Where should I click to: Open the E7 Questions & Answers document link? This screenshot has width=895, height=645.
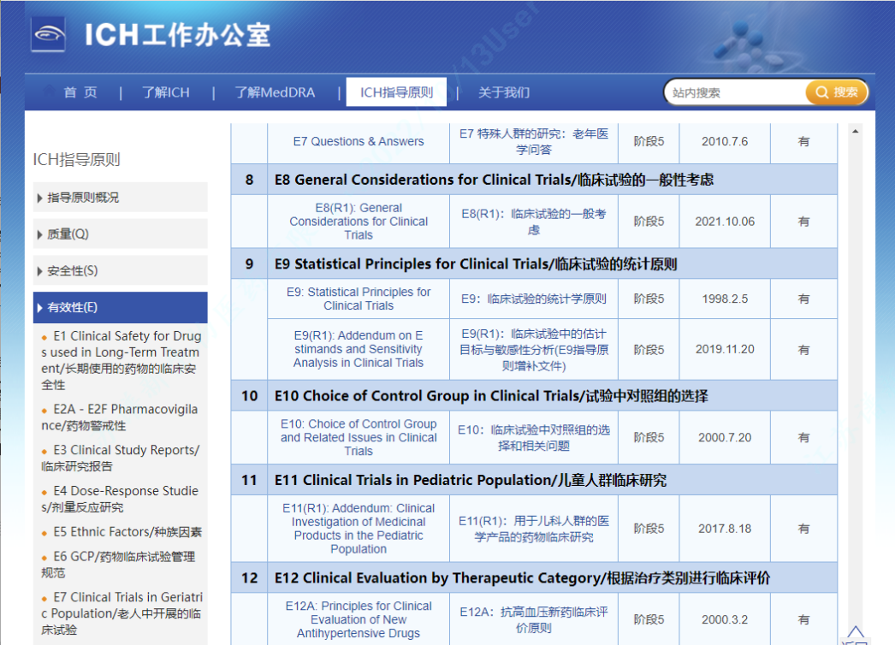click(x=359, y=141)
